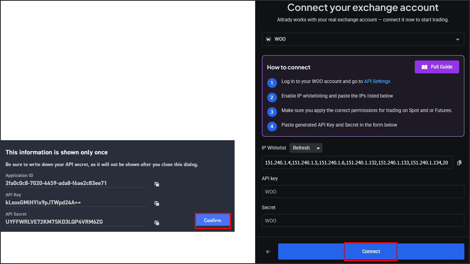Copy the API Key value
Image resolution: width=470 pixels, height=264 pixels.
[157, 204]
